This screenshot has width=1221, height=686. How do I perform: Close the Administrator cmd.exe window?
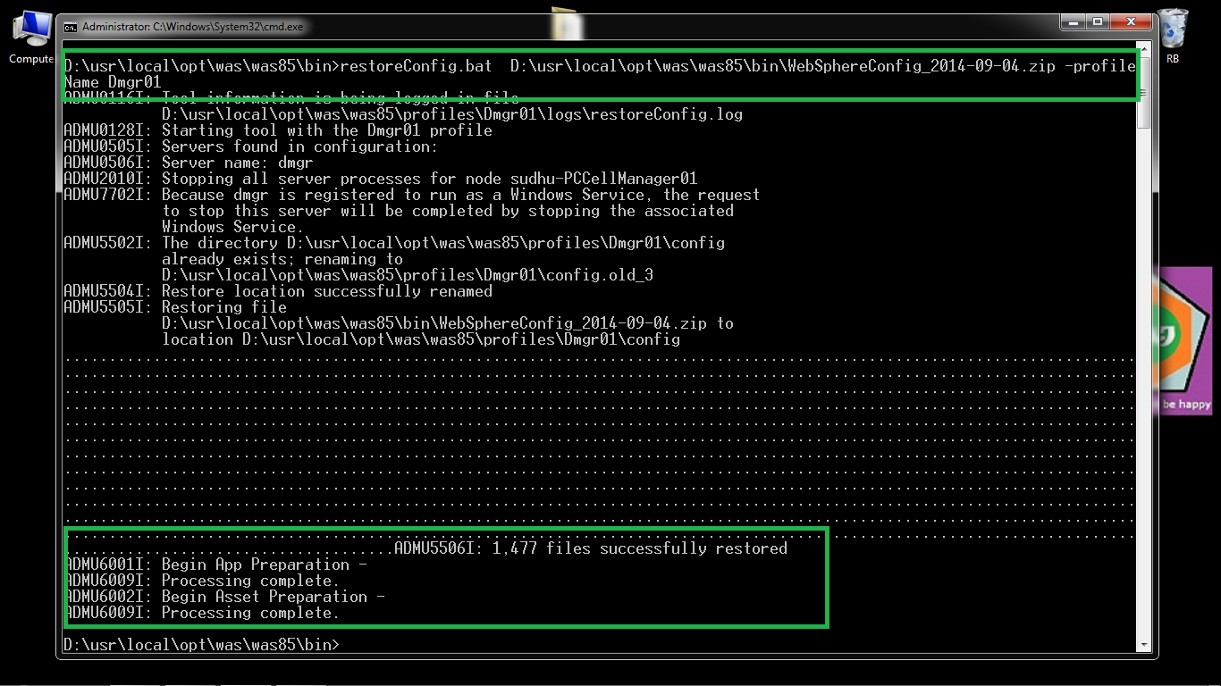1132,21
